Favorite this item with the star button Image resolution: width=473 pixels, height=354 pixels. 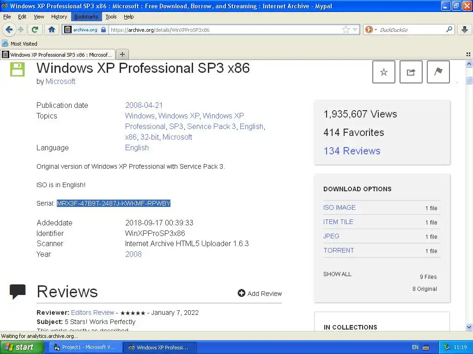(384, 72)
